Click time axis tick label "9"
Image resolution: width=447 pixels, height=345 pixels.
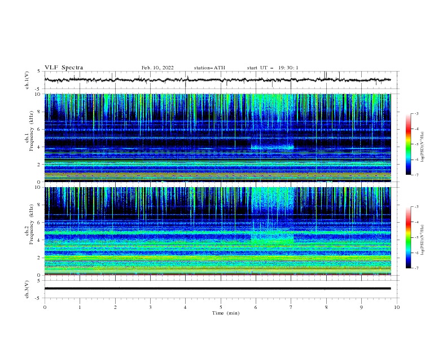pos(361,307)
